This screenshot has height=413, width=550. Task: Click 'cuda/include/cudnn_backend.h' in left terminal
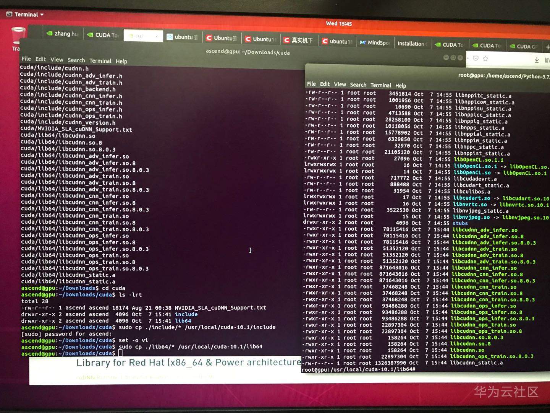[x=68, y=89]
